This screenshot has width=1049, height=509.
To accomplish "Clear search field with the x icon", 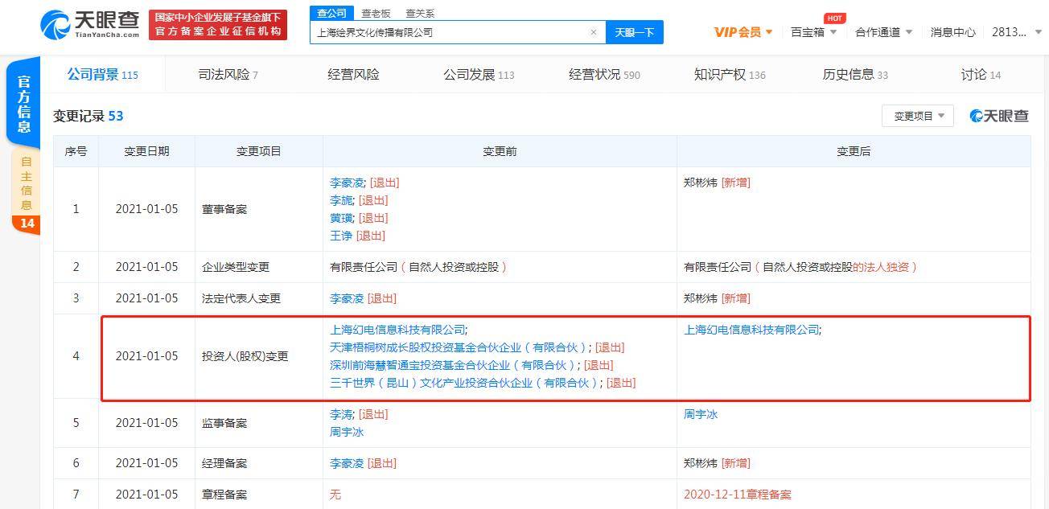I will [594, 32].
